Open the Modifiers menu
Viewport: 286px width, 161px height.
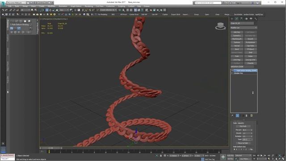51,6
